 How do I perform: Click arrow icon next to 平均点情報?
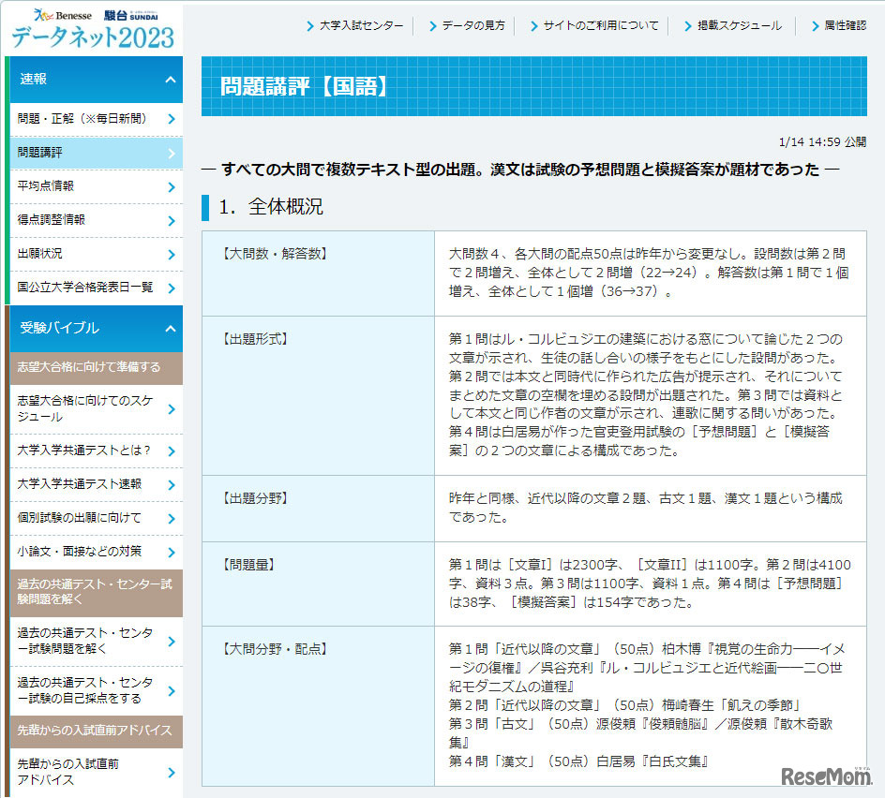point(171,186)
